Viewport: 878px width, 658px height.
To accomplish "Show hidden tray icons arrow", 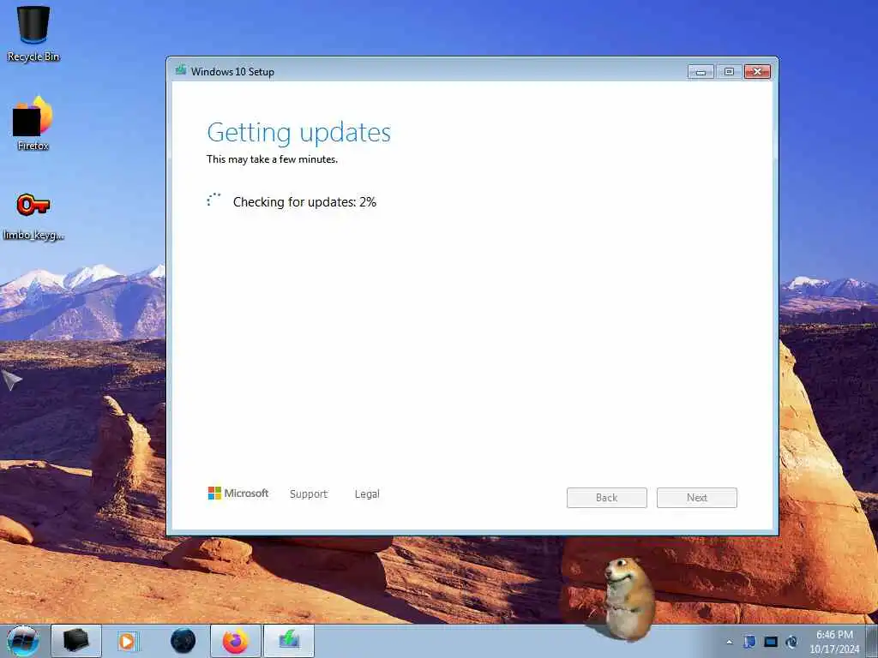I will tap(729, 643).
